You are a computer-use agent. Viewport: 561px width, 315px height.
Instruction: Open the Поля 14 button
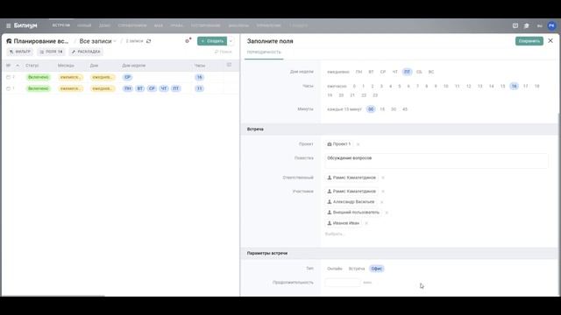(51, 52)
